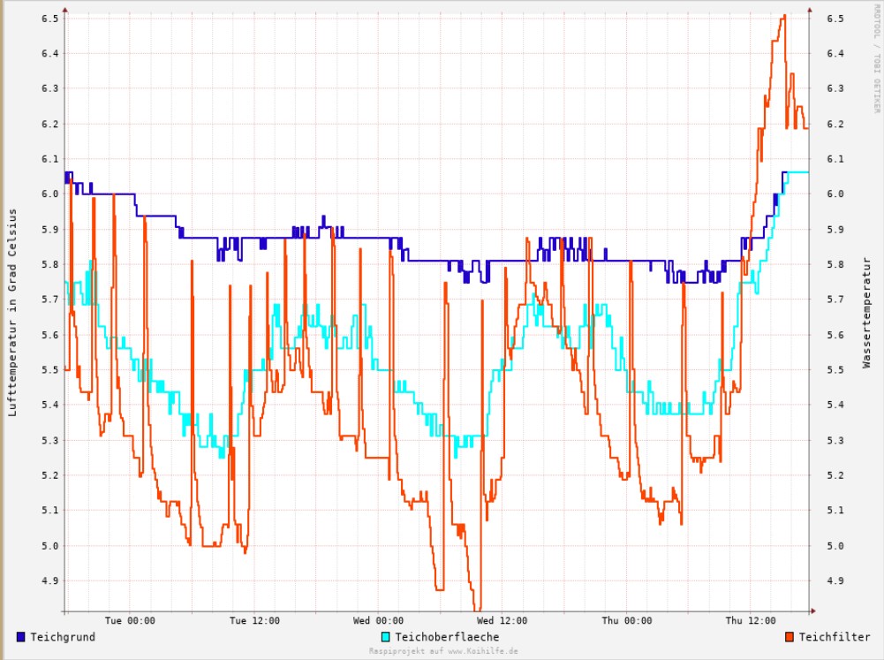Screen dimensions: 884x660
Task: Click the arrowhead at the top of the left Y-axis
Action: 64,10
